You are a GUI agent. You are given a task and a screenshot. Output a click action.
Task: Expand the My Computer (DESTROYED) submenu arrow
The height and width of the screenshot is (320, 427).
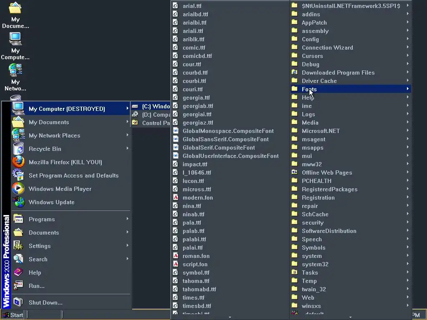tap(127, 108)
